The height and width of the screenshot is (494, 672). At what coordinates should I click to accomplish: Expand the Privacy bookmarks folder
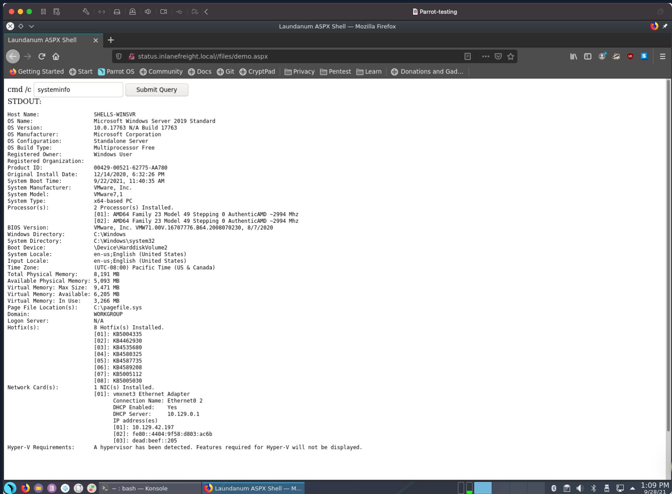click(299, 72)
